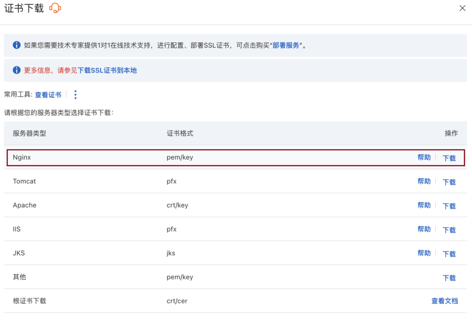
Task: Open 查看文档 for root certificate download
Action: tap(444, 301)
